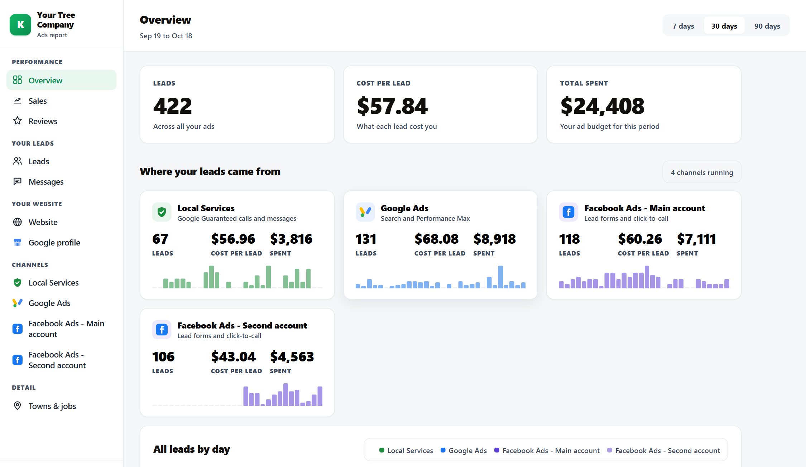Click the Leads people icon
The image size is (806, 467).
[x=17, y=161]
